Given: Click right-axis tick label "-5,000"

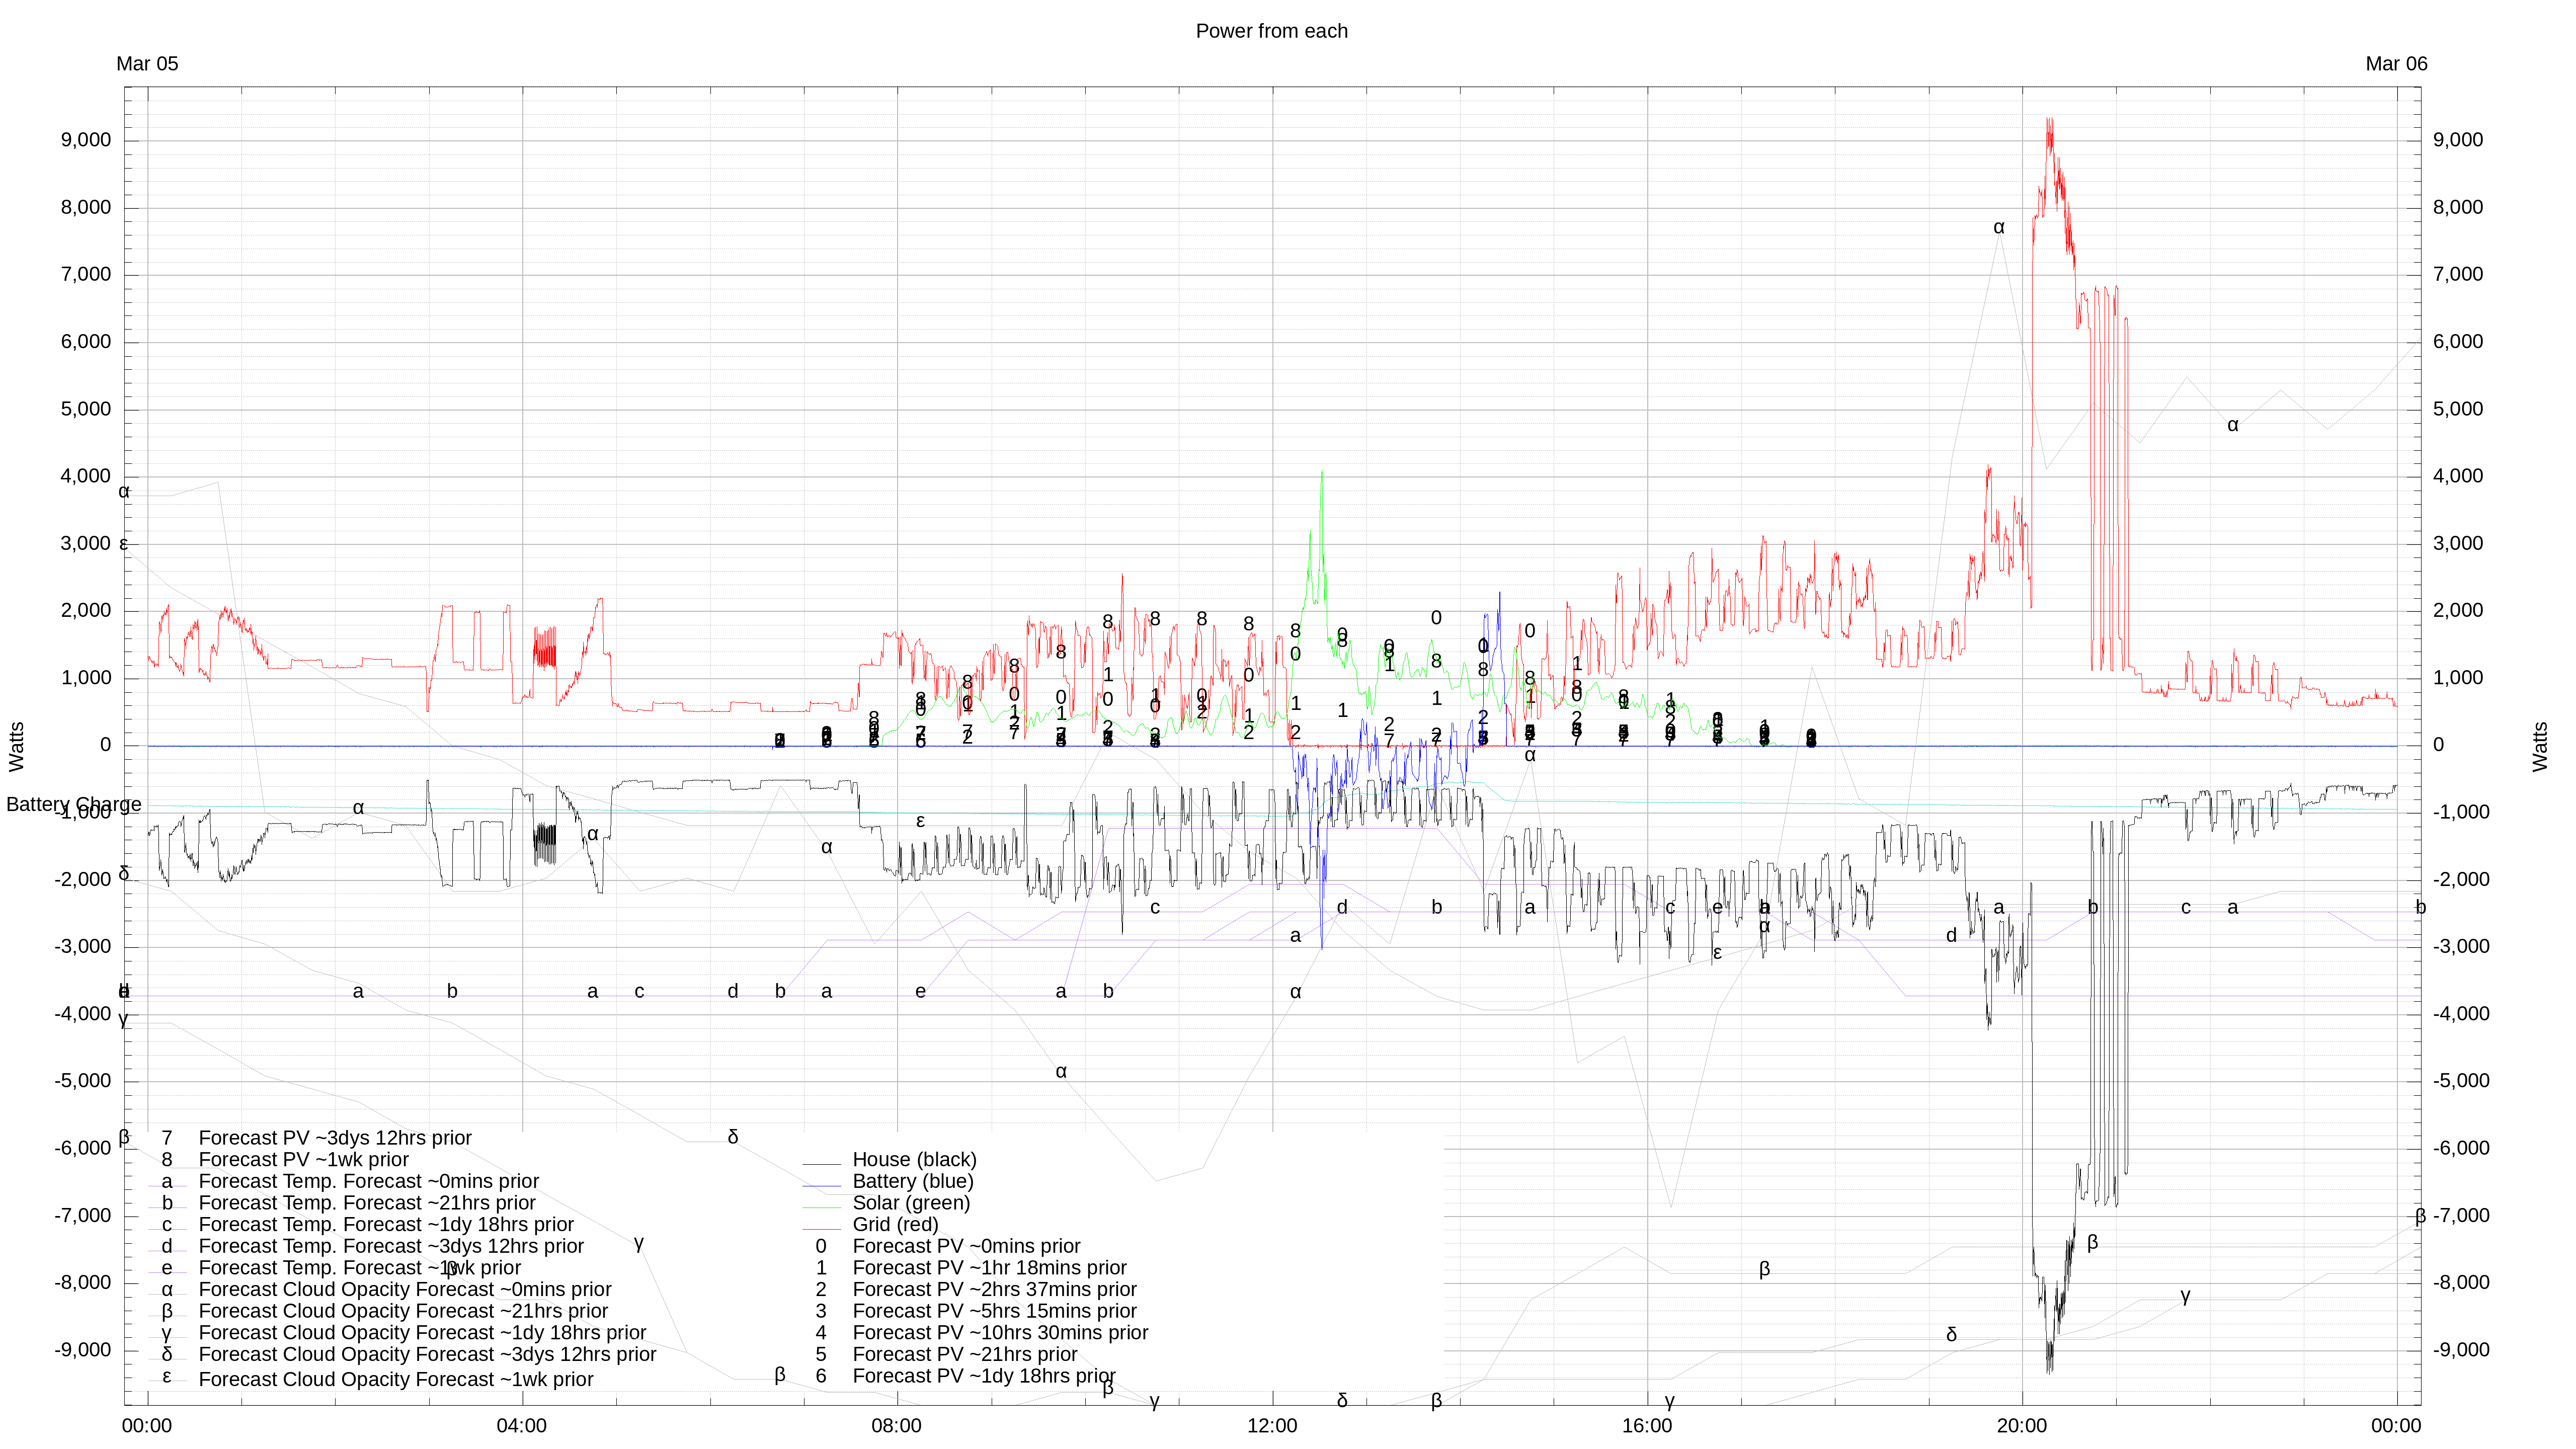Looking at the screenshot, I should (2461, 1081).
